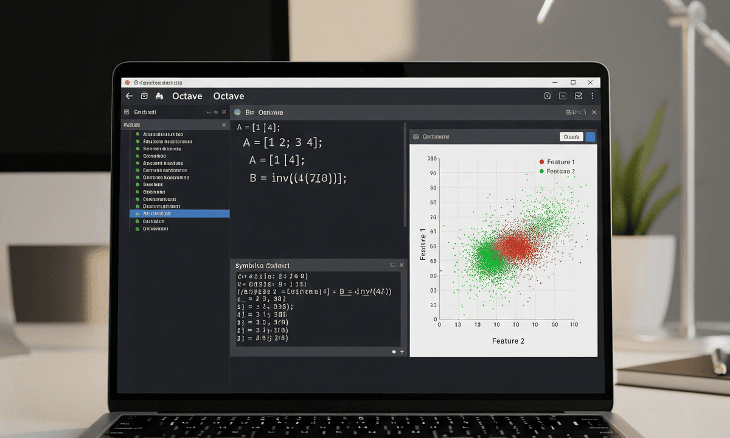Switch to the Octave editor tab
The height and width of the screenshot is (438, 730).
click(265, 112)
